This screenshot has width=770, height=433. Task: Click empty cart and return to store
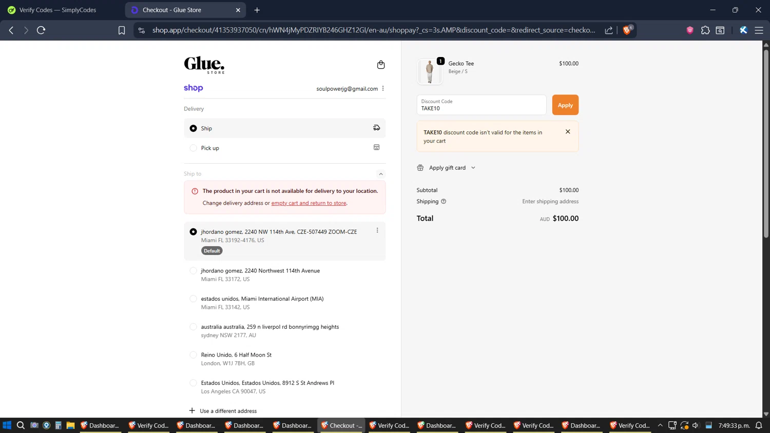pos(309,203)
